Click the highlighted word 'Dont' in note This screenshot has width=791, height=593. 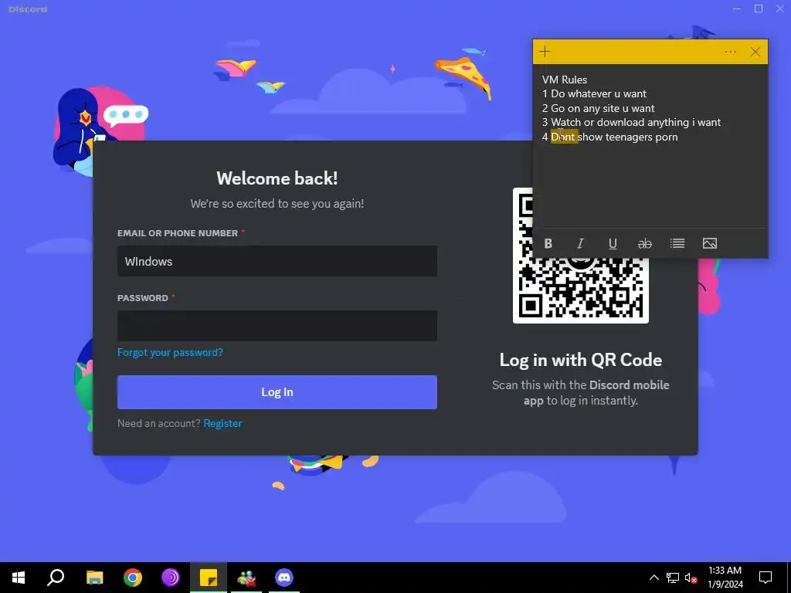[x=564, y=137]
